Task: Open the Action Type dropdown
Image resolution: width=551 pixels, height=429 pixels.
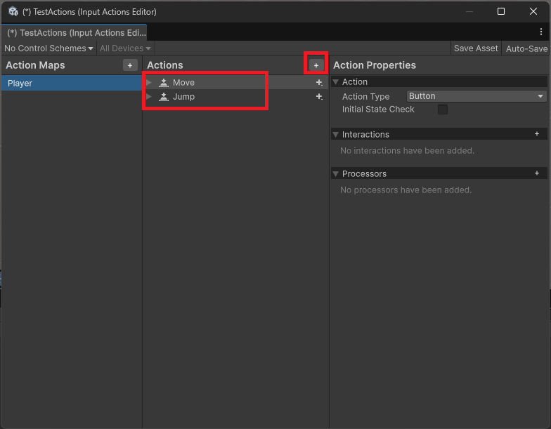Action: coord(476,96)
